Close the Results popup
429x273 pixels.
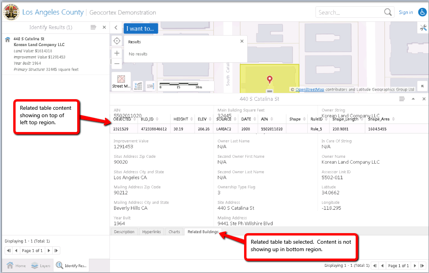point(242,41)
